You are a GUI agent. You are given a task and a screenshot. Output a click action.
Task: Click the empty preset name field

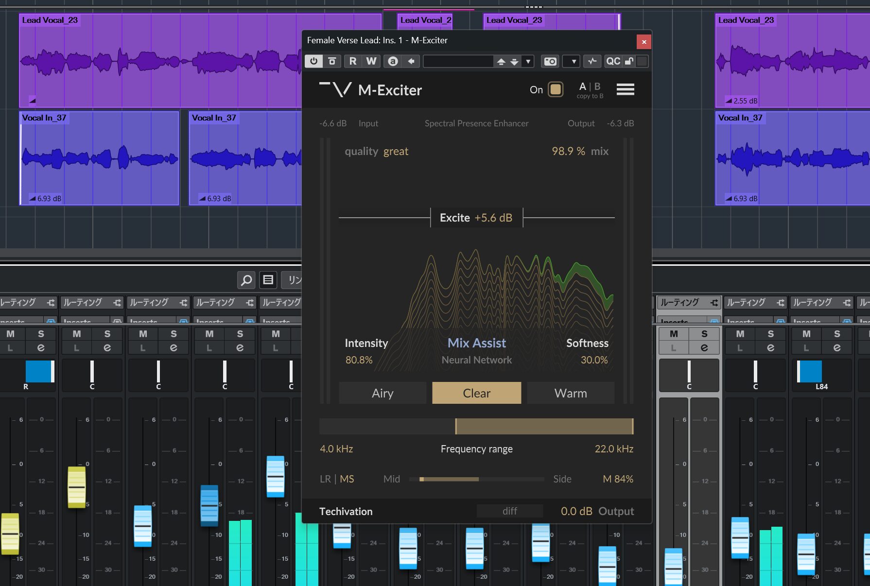click(458, 61)
